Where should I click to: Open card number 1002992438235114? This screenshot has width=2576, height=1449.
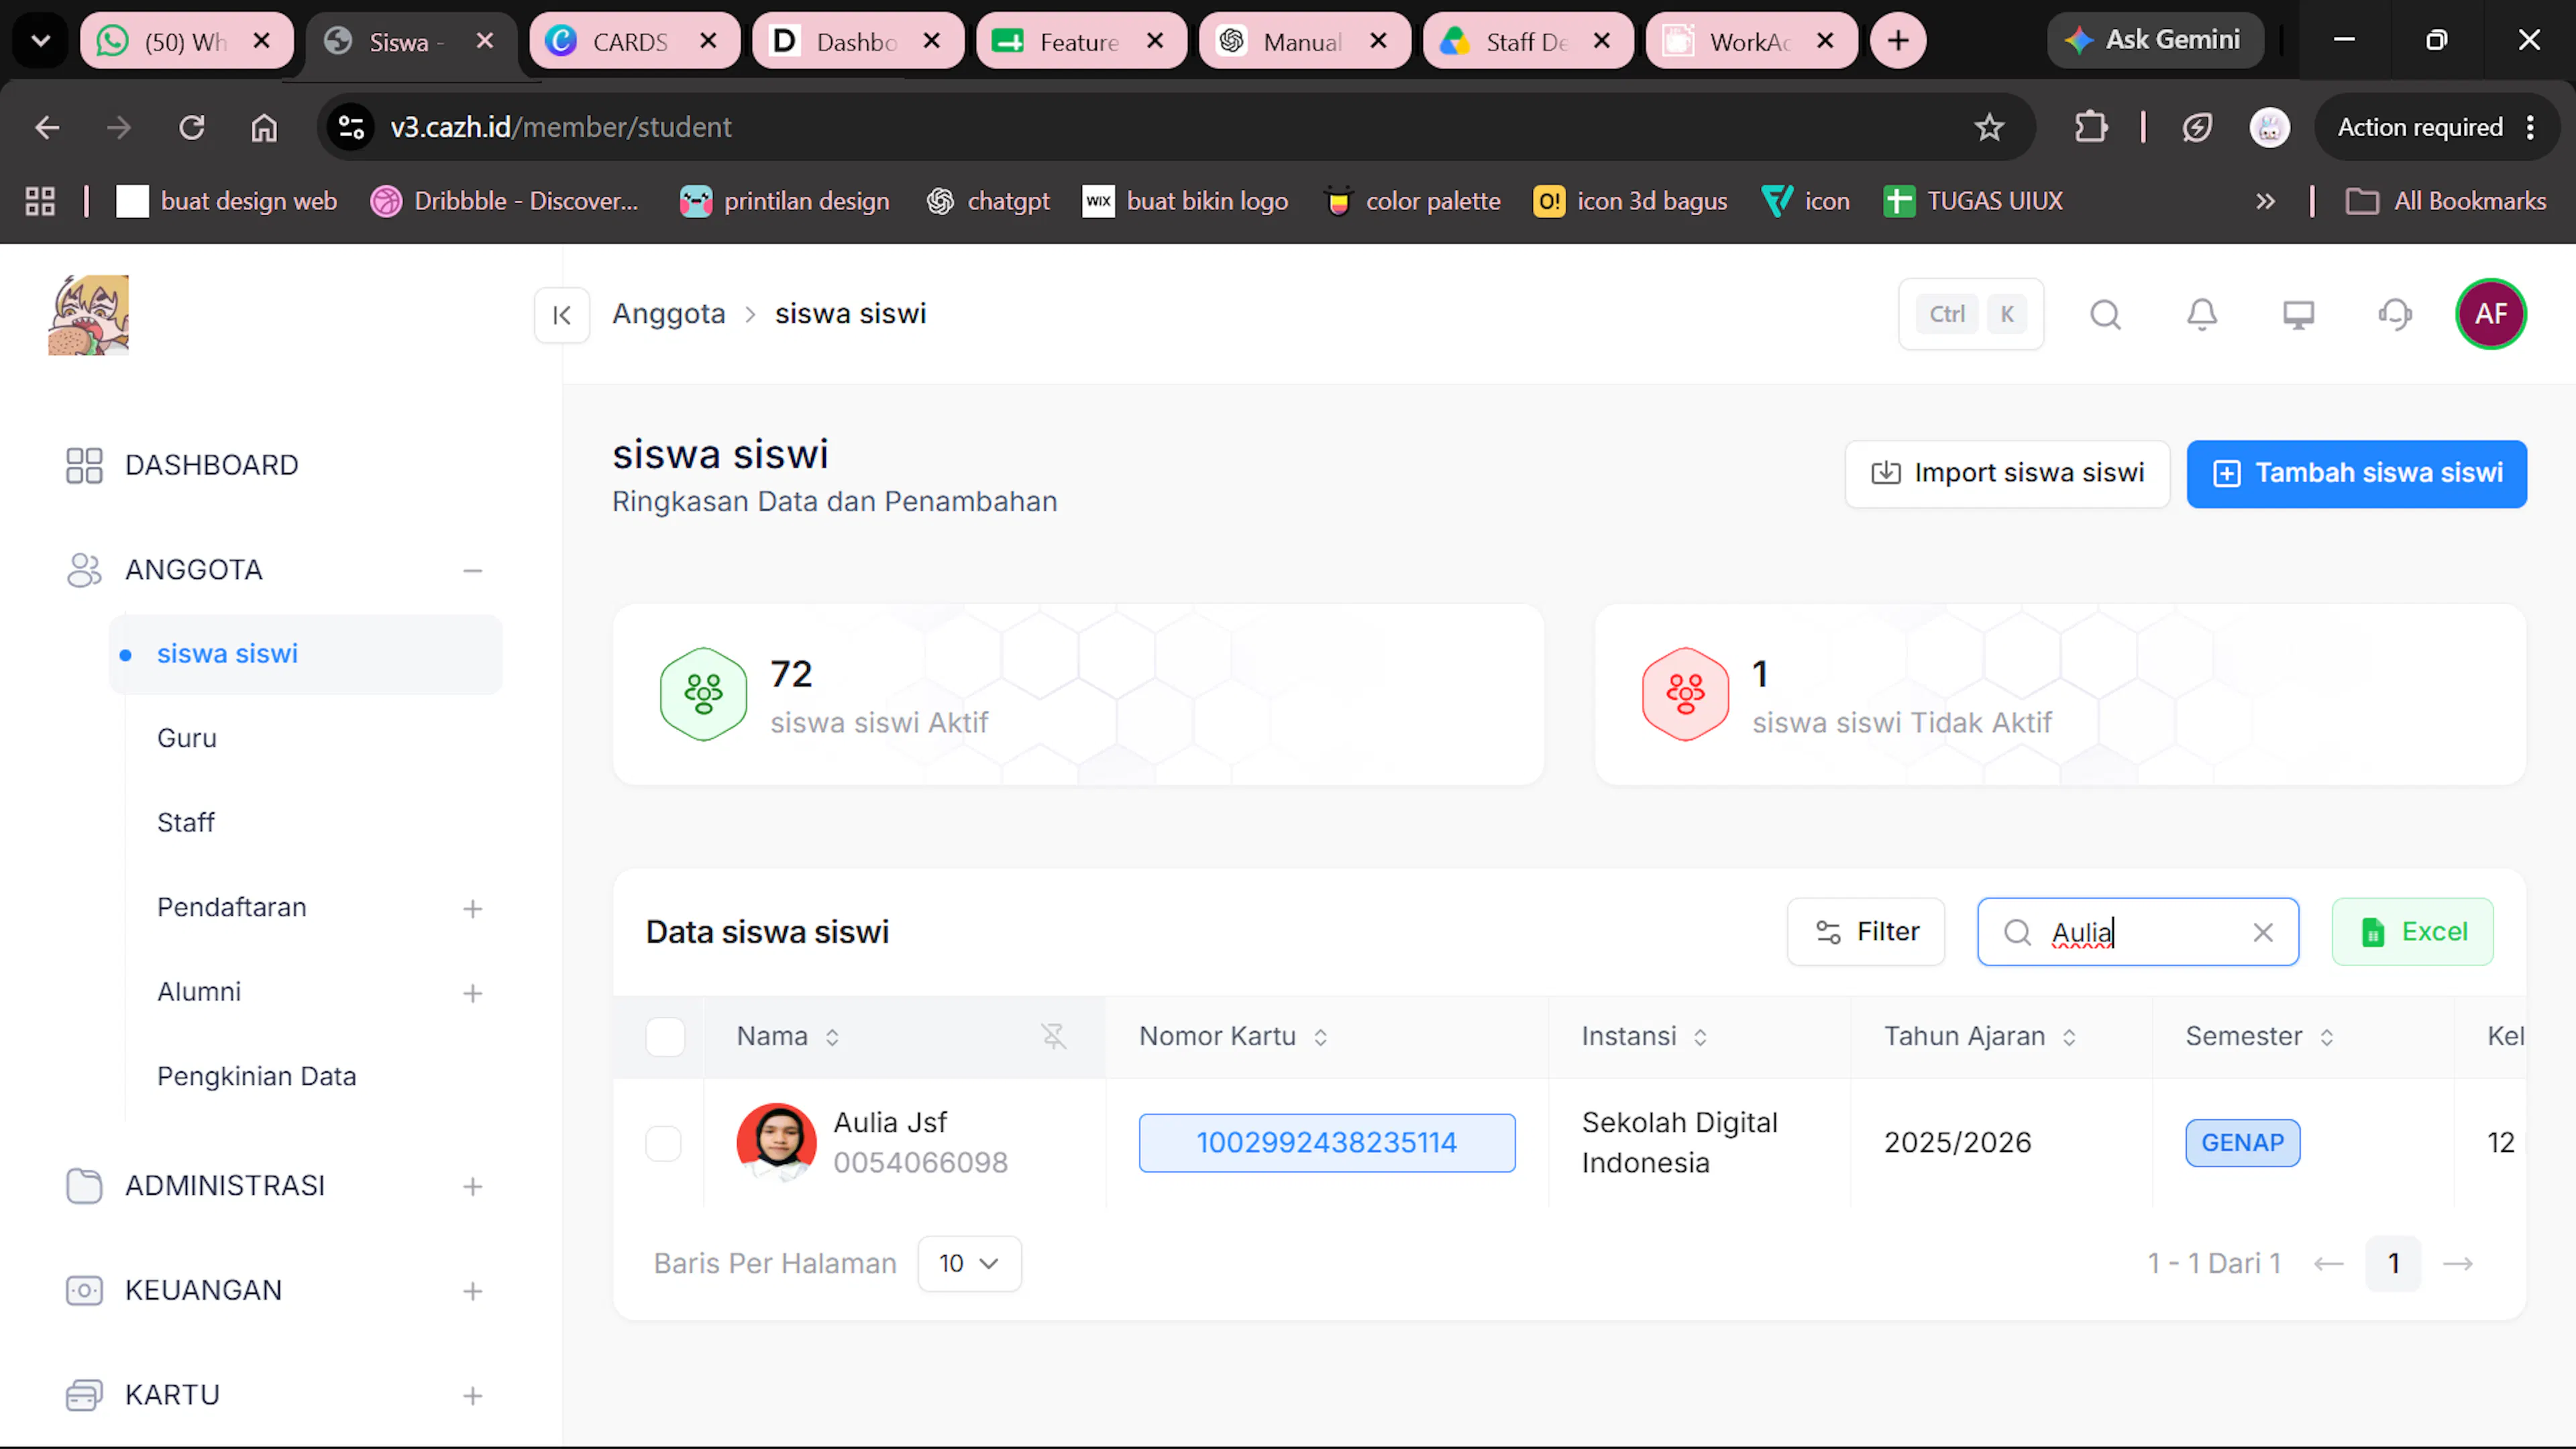[x=1327, y=1143]
